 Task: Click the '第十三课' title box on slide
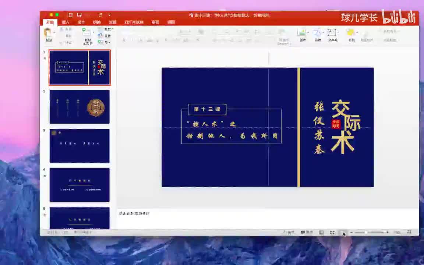[207, 109]
